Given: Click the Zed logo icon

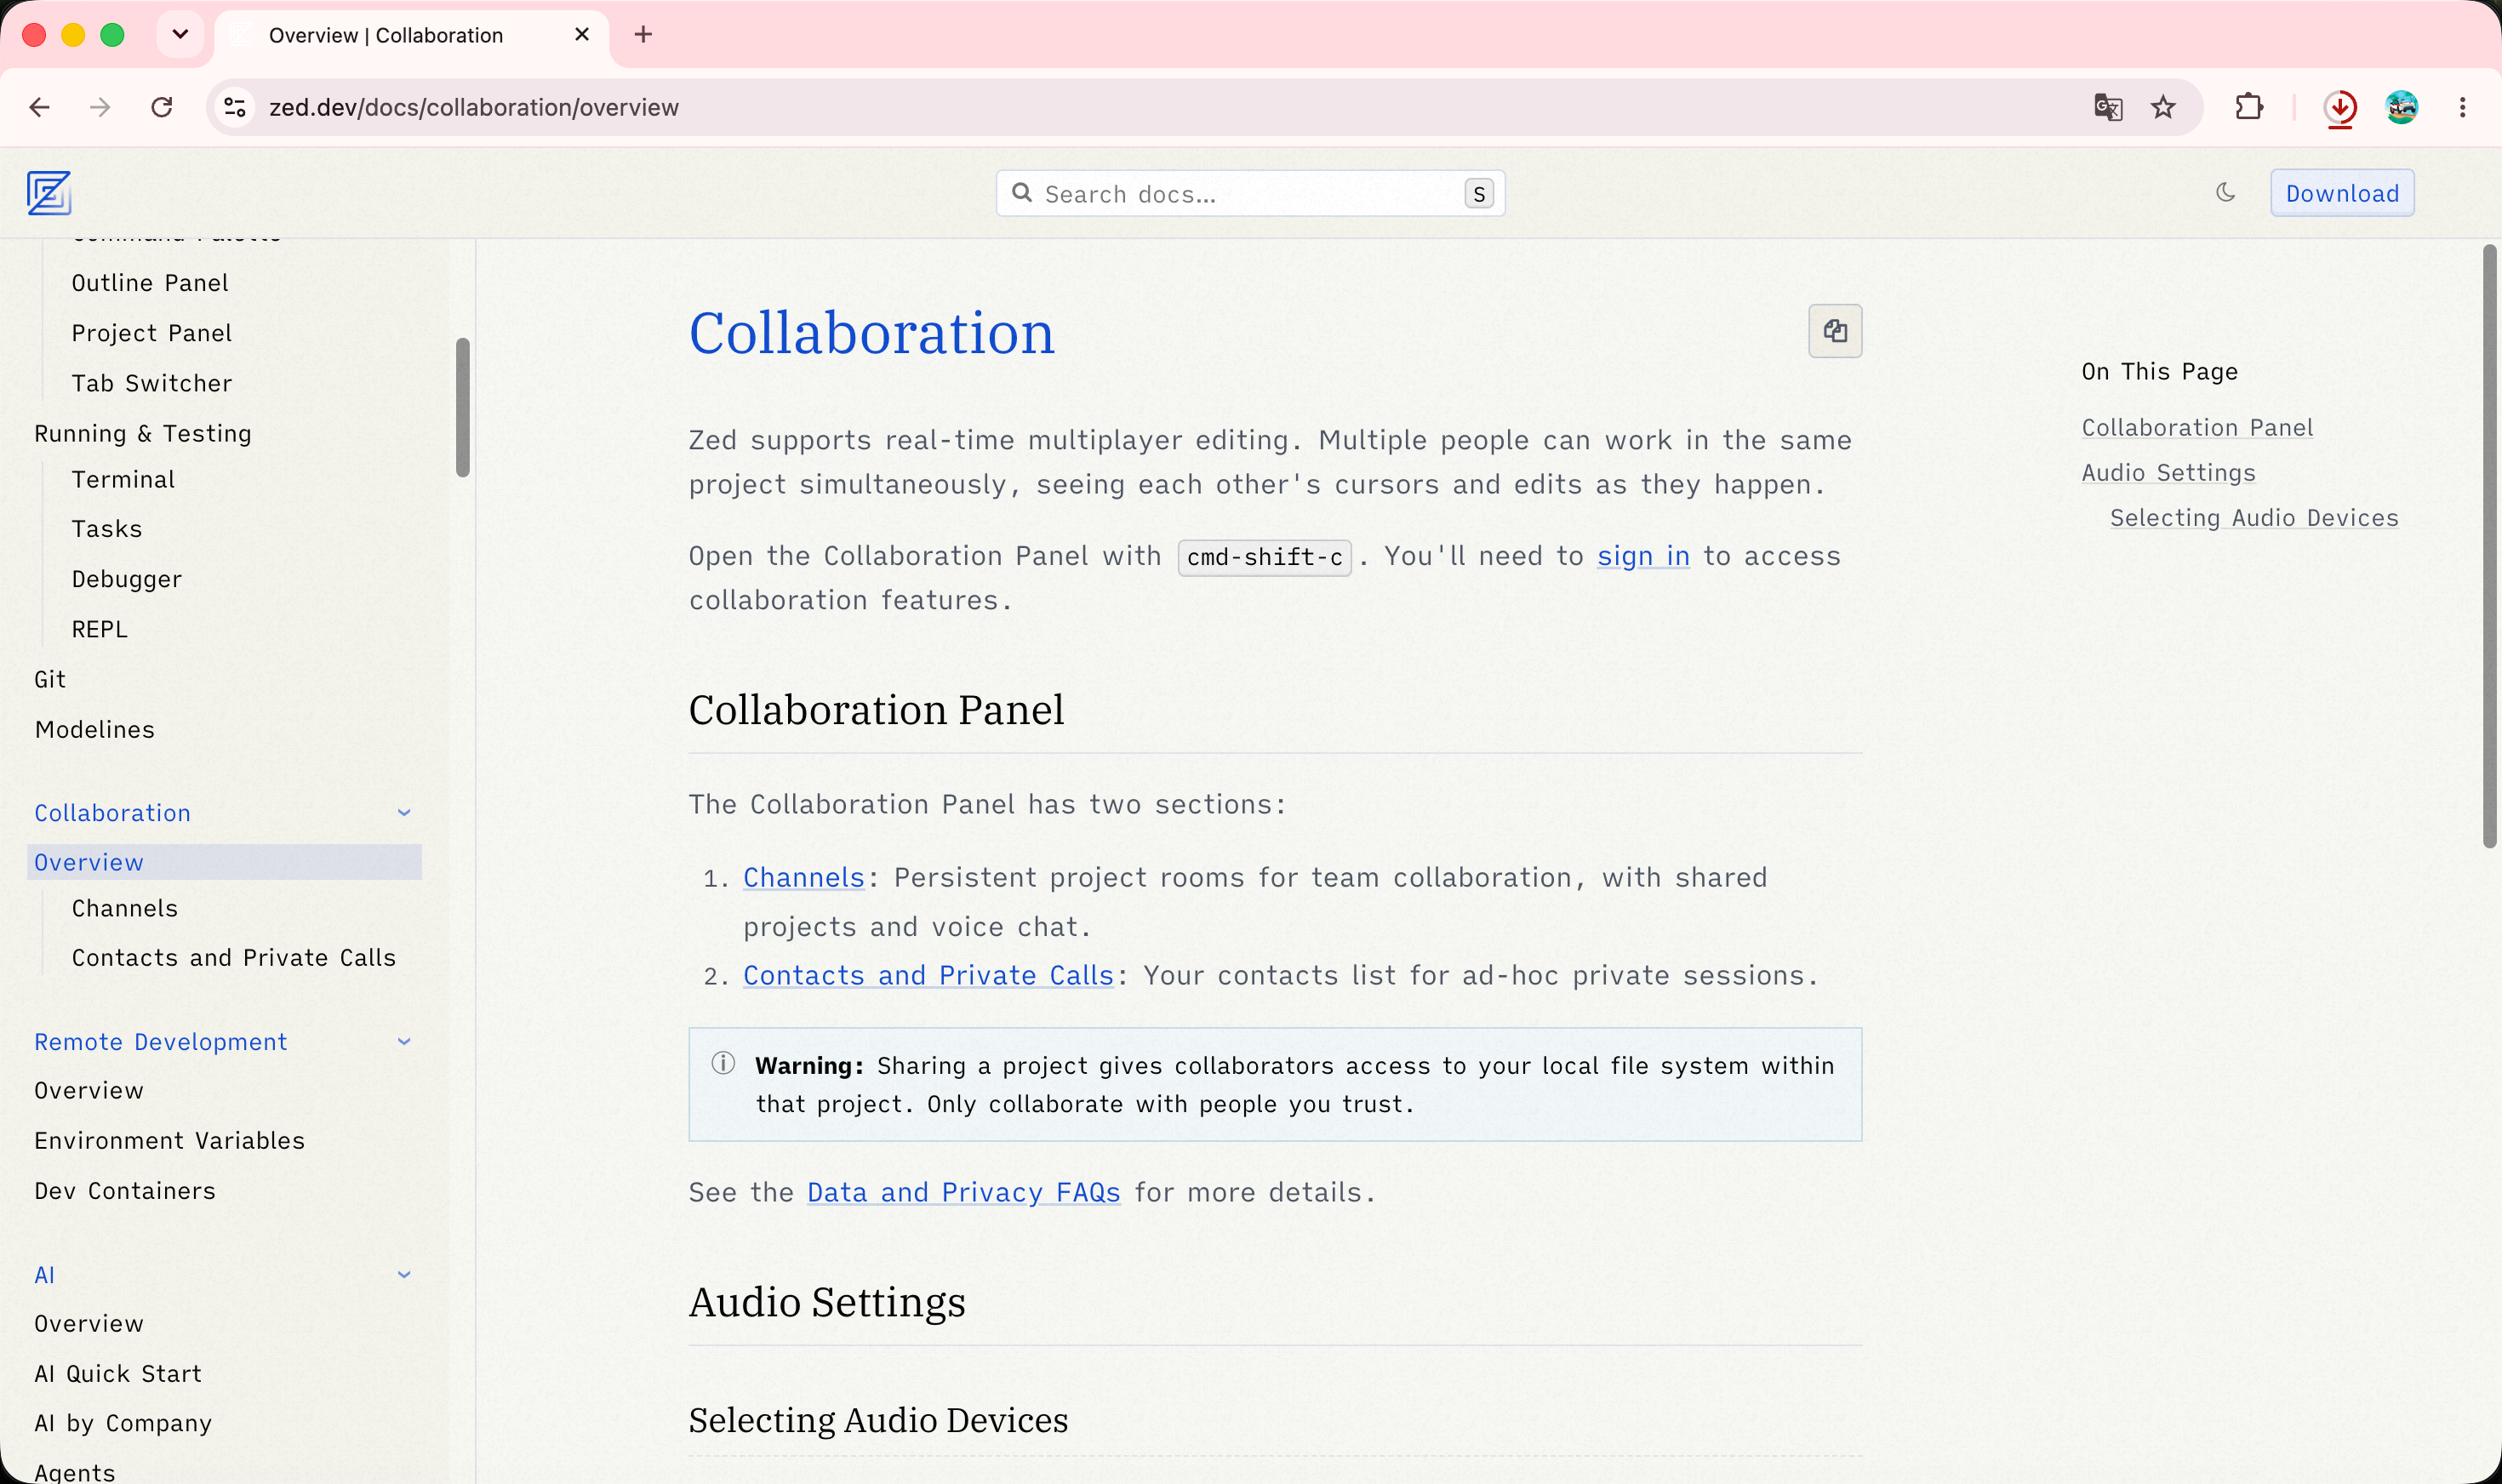Looking at the screenshot, I should point(49,193).
